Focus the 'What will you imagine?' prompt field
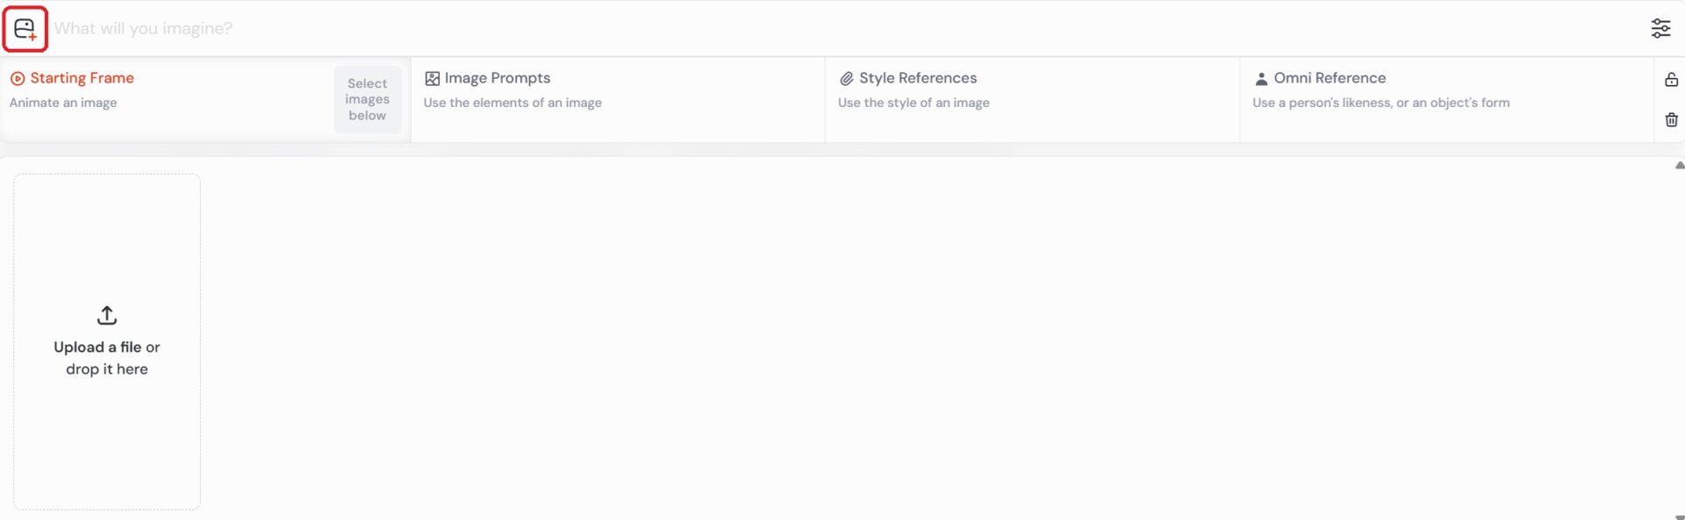 [790, 28]
